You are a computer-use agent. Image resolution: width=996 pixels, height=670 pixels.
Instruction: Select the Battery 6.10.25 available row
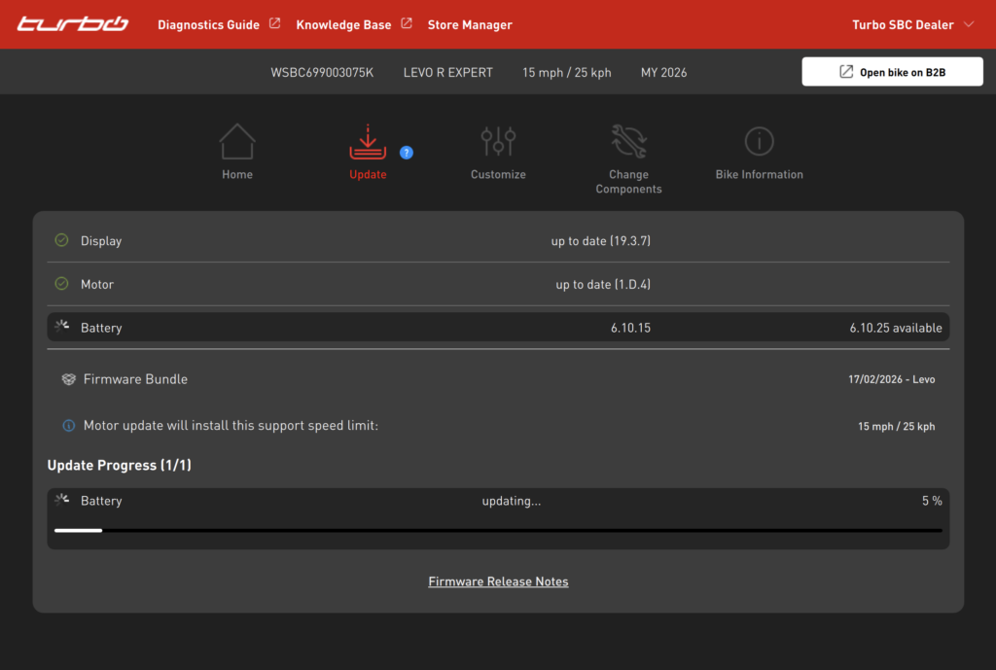coord(498,328)
